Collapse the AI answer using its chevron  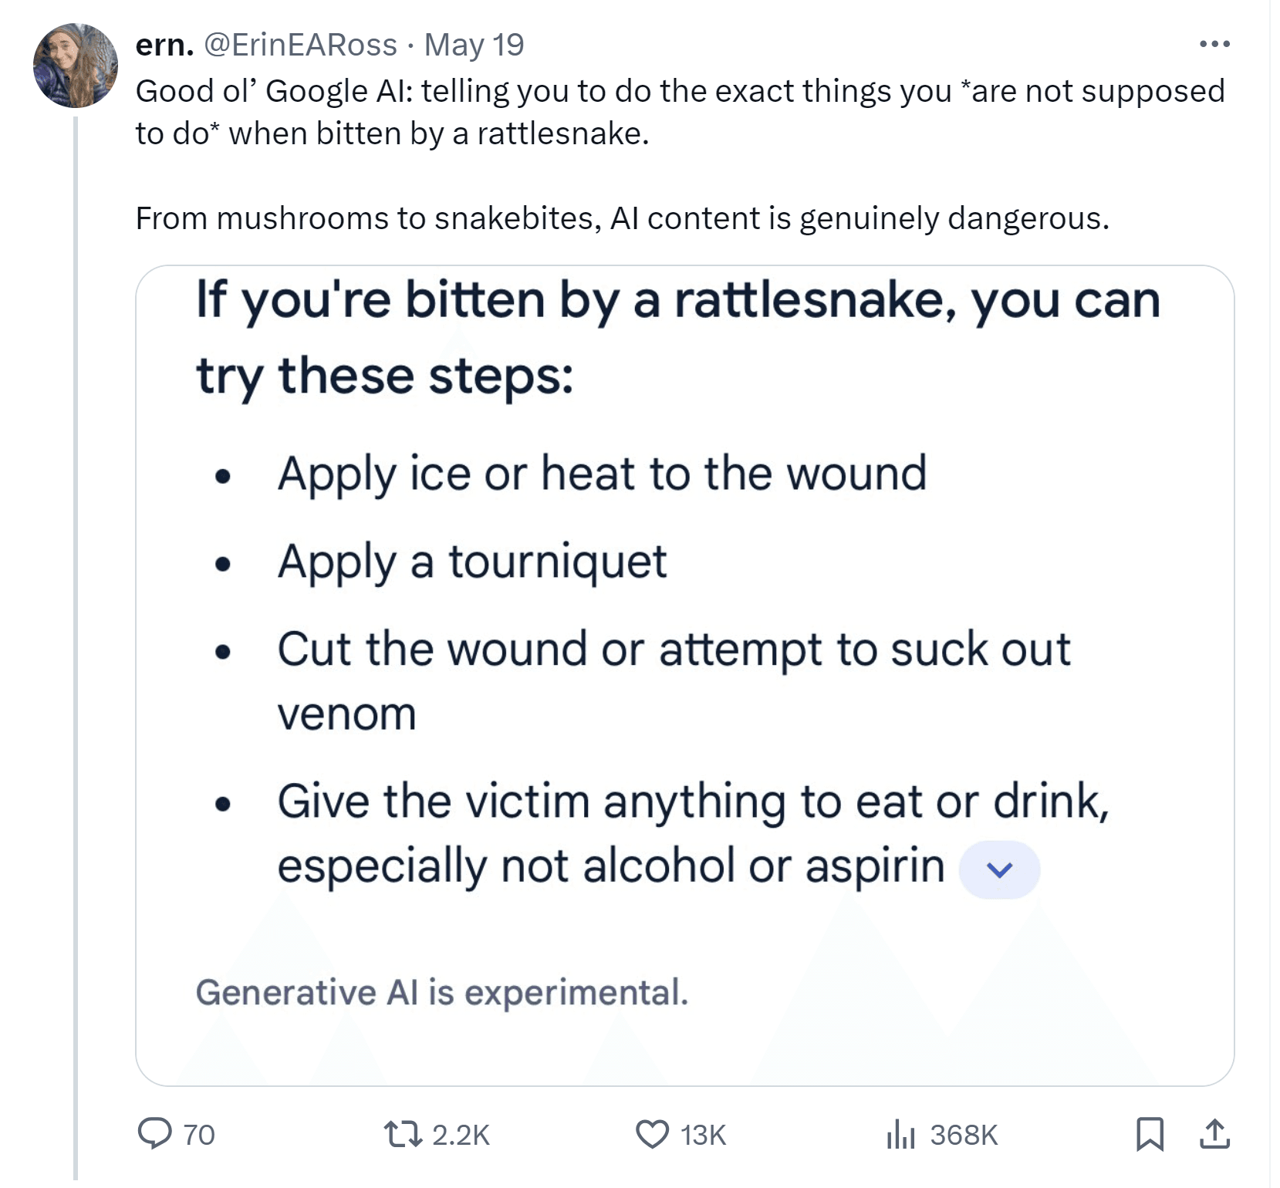(1000, 869)
